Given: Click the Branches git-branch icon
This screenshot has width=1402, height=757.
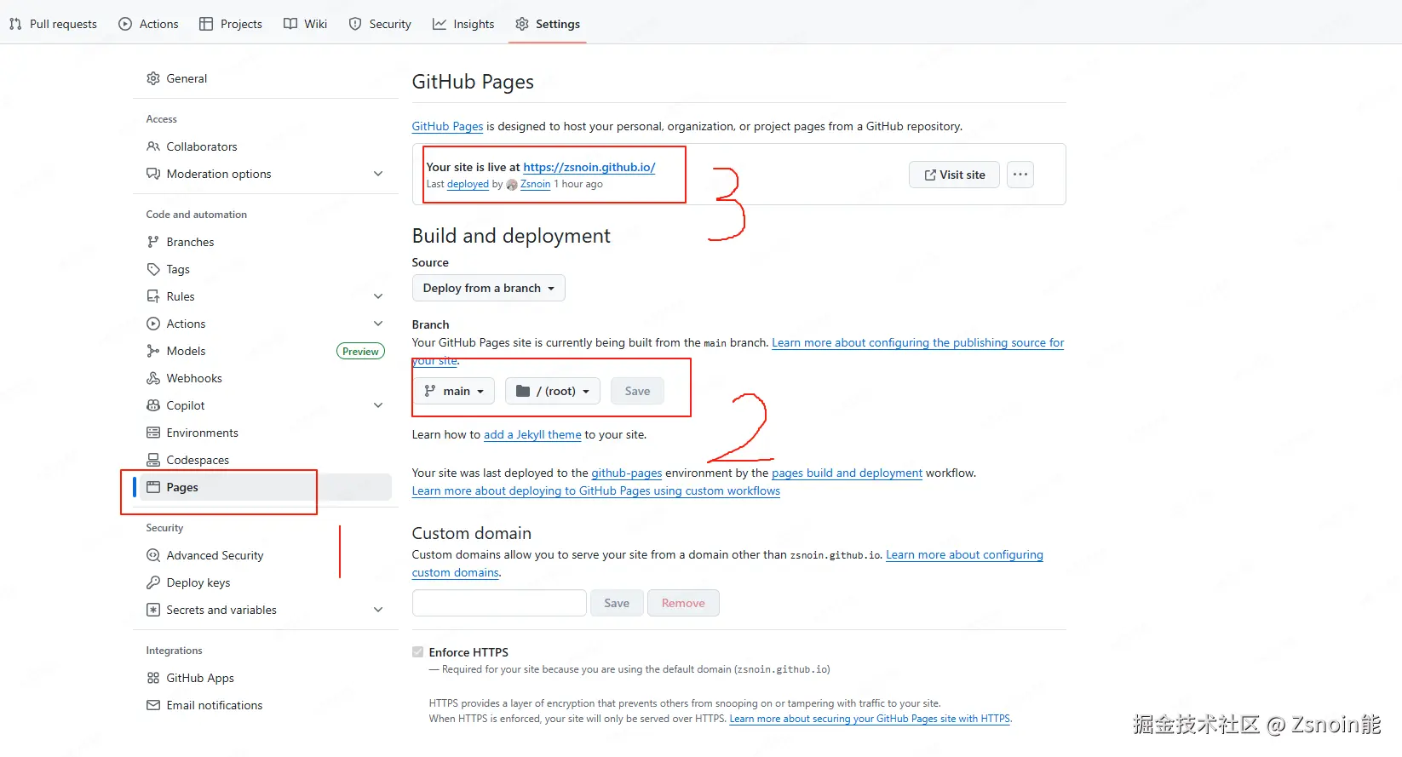Looking at the screenshot, I should 153,242.
